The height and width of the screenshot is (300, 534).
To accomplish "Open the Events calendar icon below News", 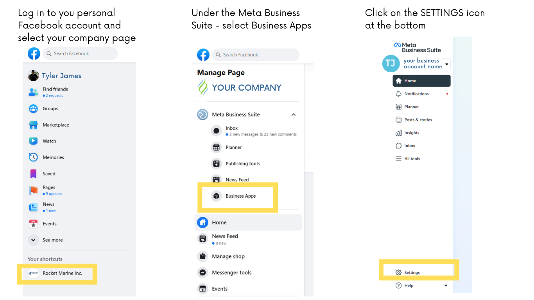I will (33, 224).
